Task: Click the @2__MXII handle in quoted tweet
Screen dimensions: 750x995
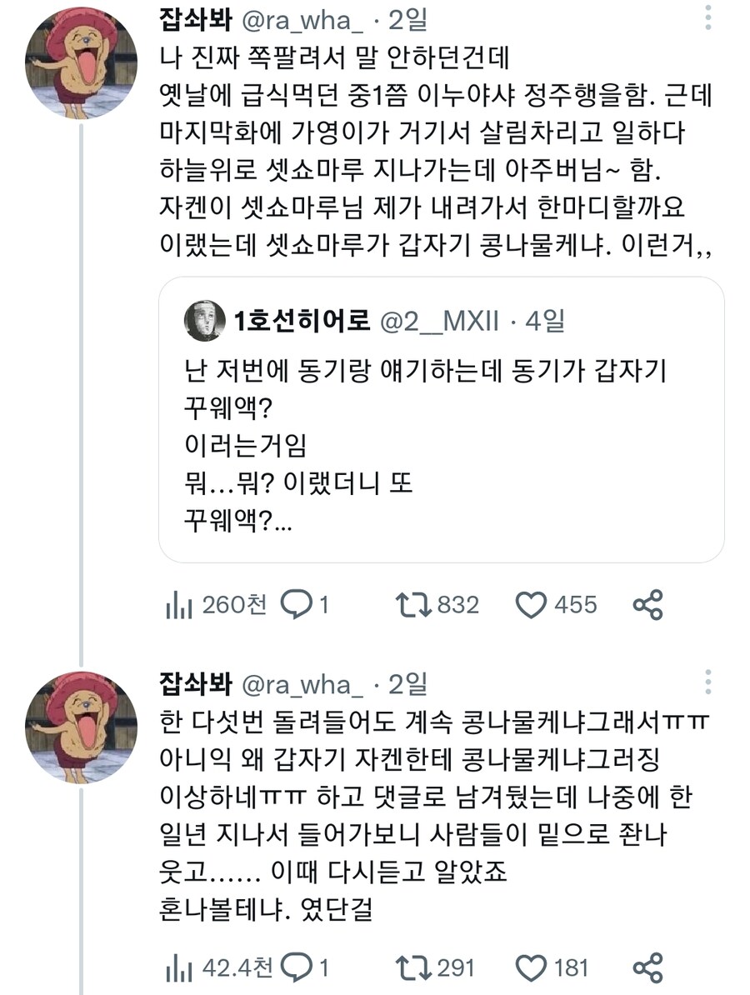Action: click(x=439, y=320)
